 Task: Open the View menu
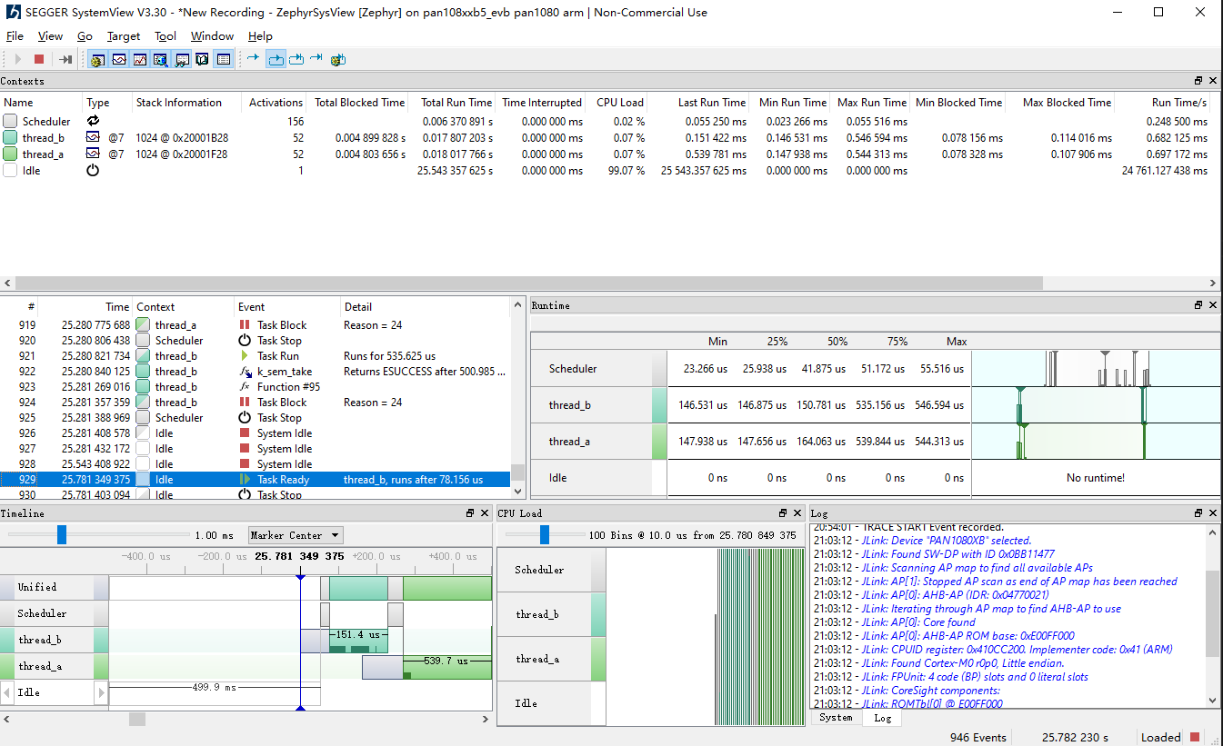click(x=50, y=36)
